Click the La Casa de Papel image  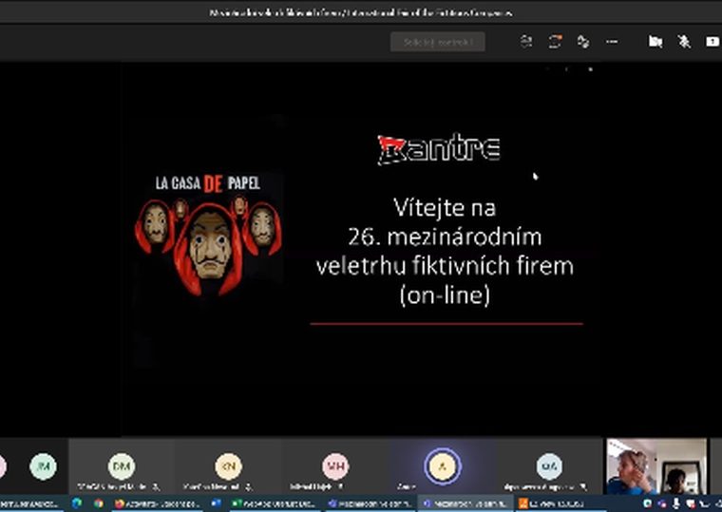(208, 234)
